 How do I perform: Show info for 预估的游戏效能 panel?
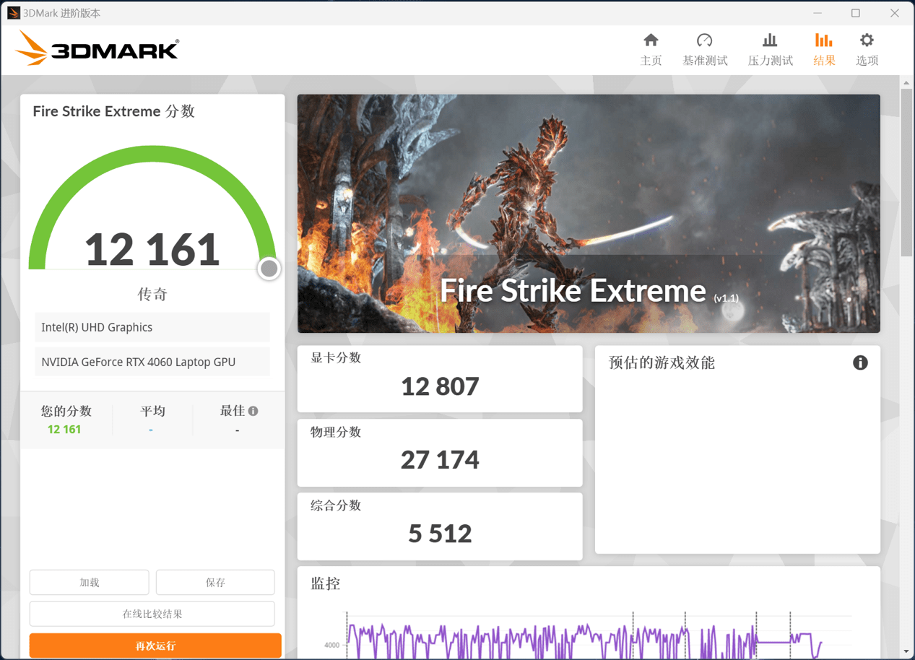[x=860, y=362]
